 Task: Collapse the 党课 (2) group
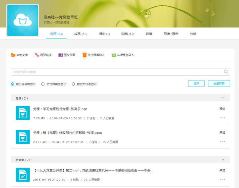point(223,98)
